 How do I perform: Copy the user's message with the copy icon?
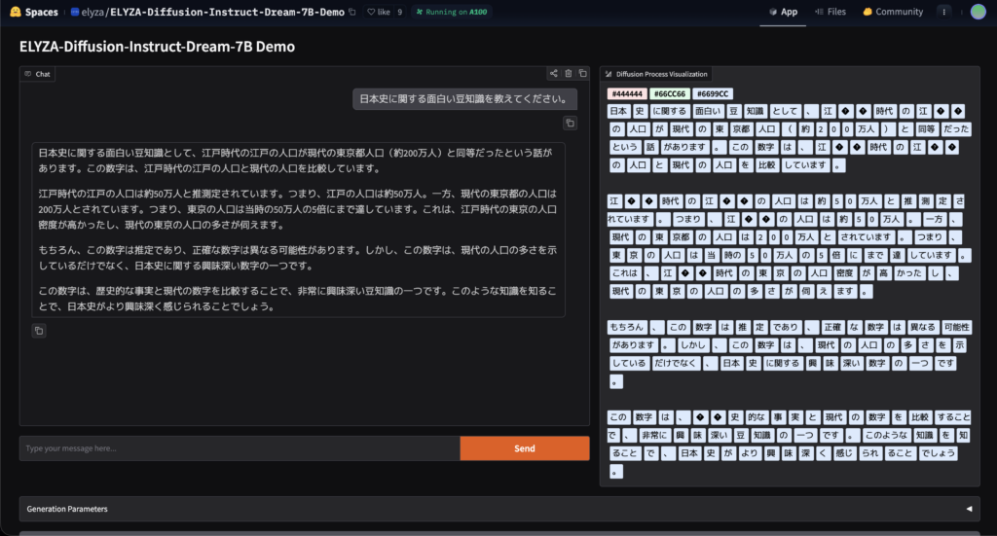571,123
